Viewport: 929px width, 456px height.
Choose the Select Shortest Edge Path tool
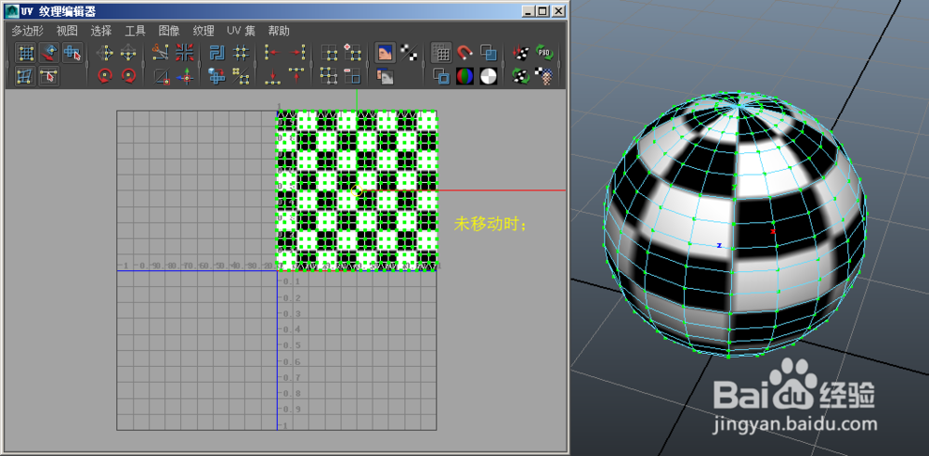point(72,53)
